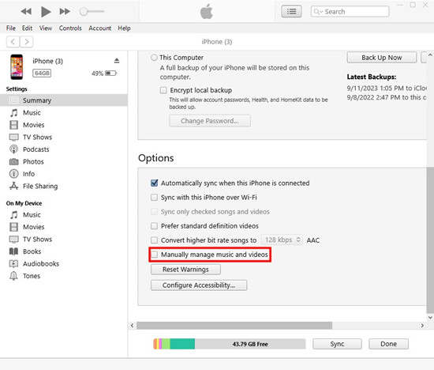Enable Manually manage music and videos

154,255
